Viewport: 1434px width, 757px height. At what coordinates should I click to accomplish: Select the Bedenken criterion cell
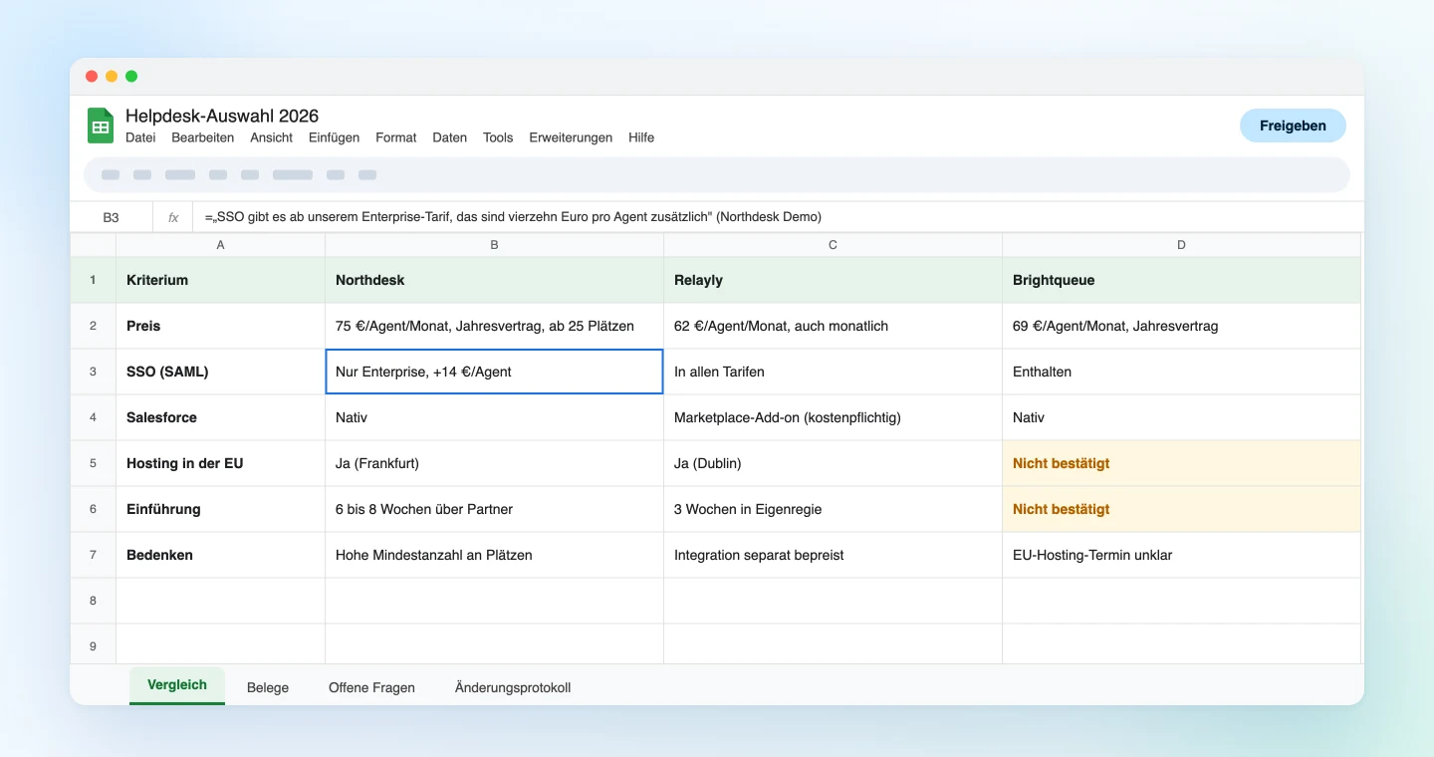pyautogui.click(x=221, y=555)
